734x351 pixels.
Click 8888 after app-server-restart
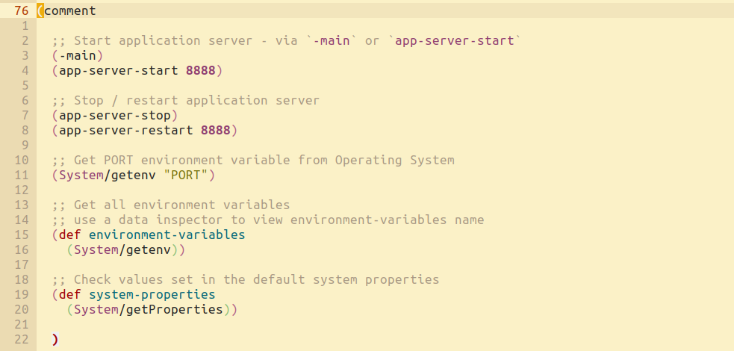pyautogui.click(x=215, y=130)
